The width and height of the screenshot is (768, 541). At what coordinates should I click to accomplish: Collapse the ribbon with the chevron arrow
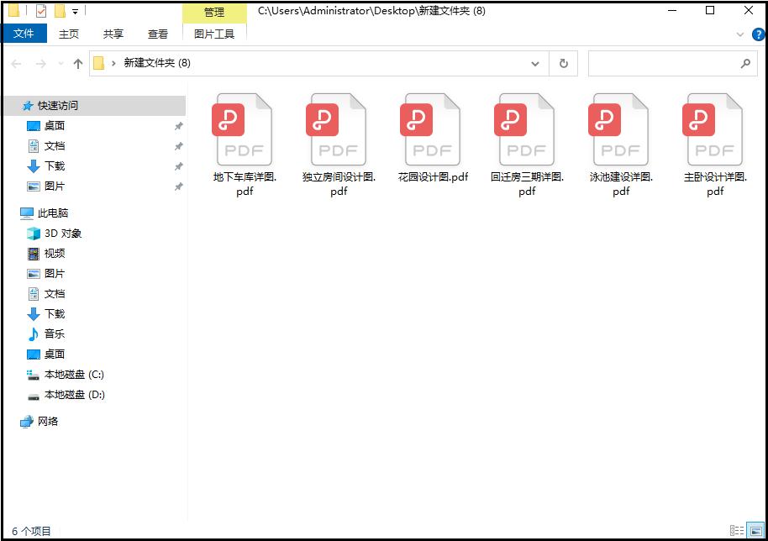[x=739, y=34]
